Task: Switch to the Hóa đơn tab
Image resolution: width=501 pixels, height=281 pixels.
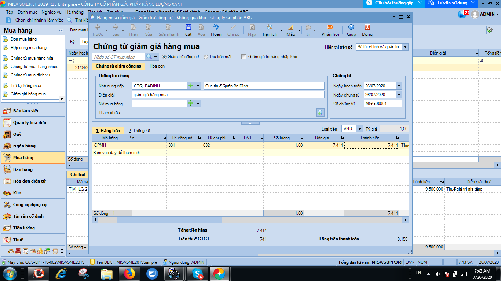Action: [157, 66]
